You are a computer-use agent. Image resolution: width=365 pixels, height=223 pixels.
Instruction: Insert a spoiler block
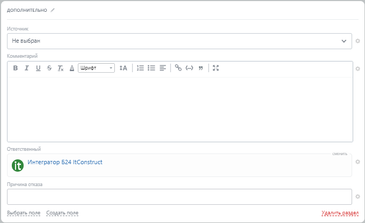(x=189, y=68)
